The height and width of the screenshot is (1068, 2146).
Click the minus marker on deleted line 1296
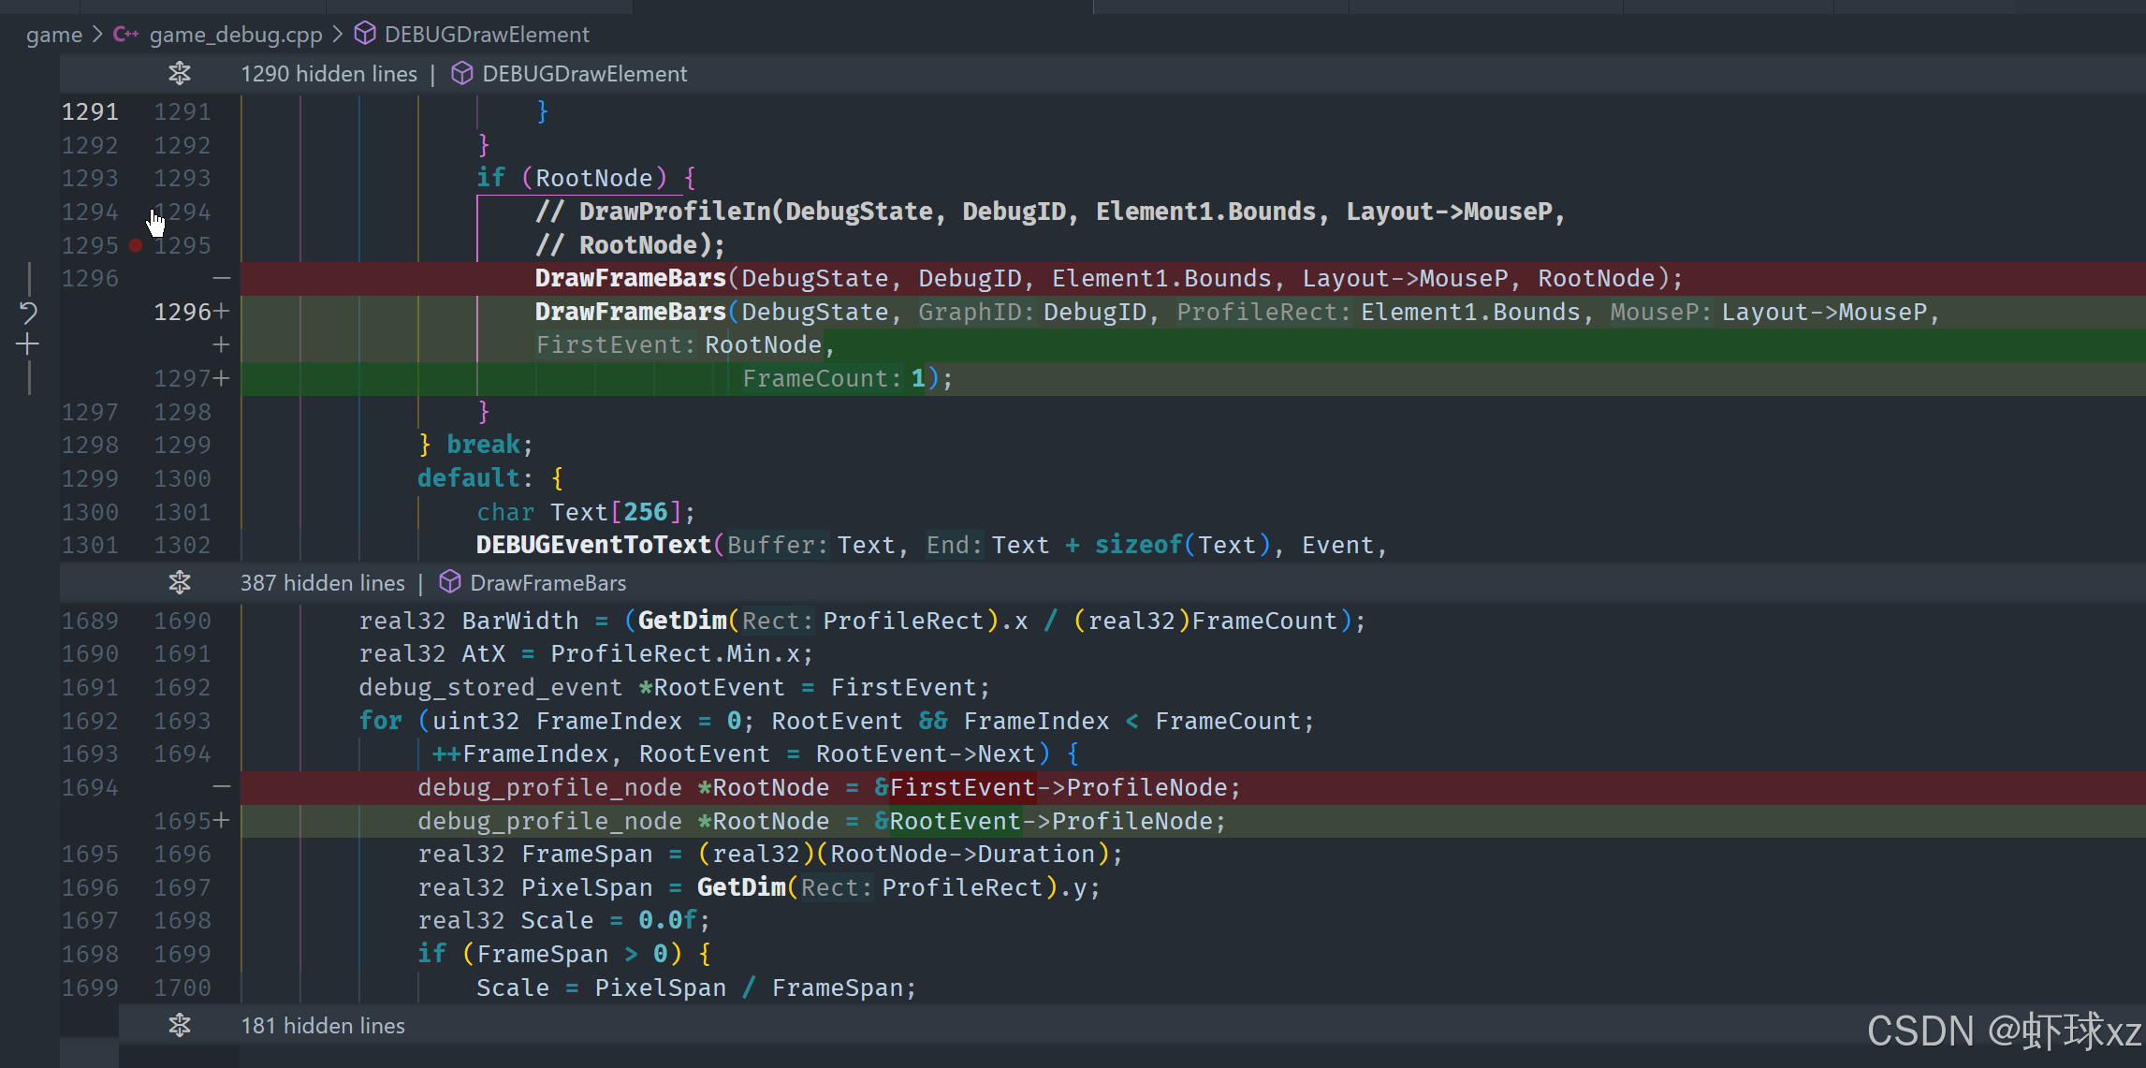tap(221, 278)
